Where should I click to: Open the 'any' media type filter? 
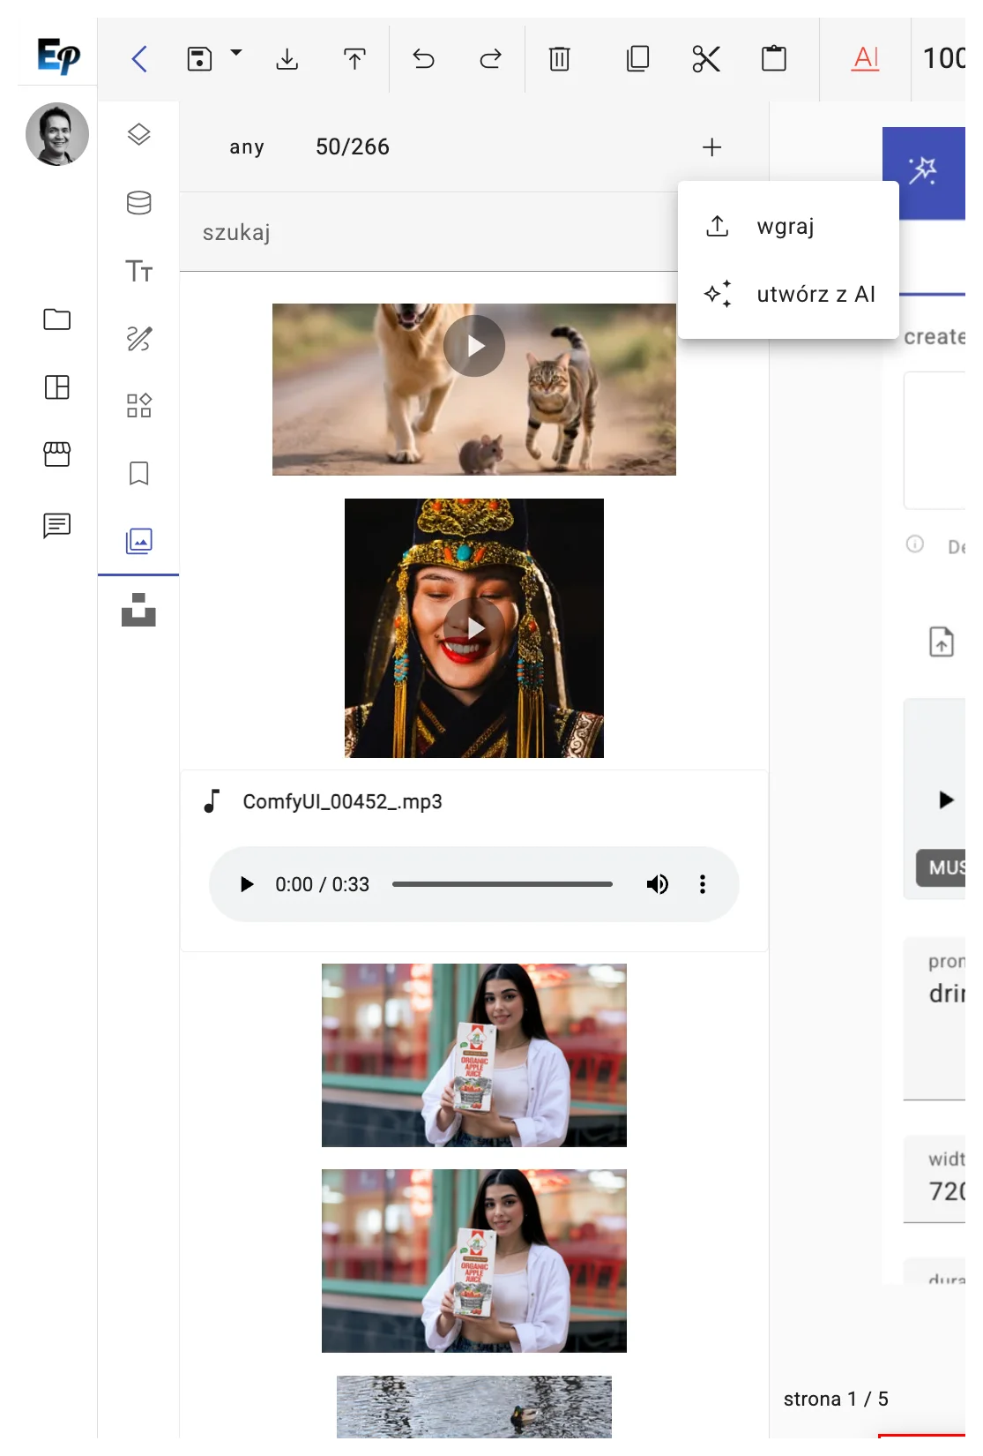[x=247, y=147]
